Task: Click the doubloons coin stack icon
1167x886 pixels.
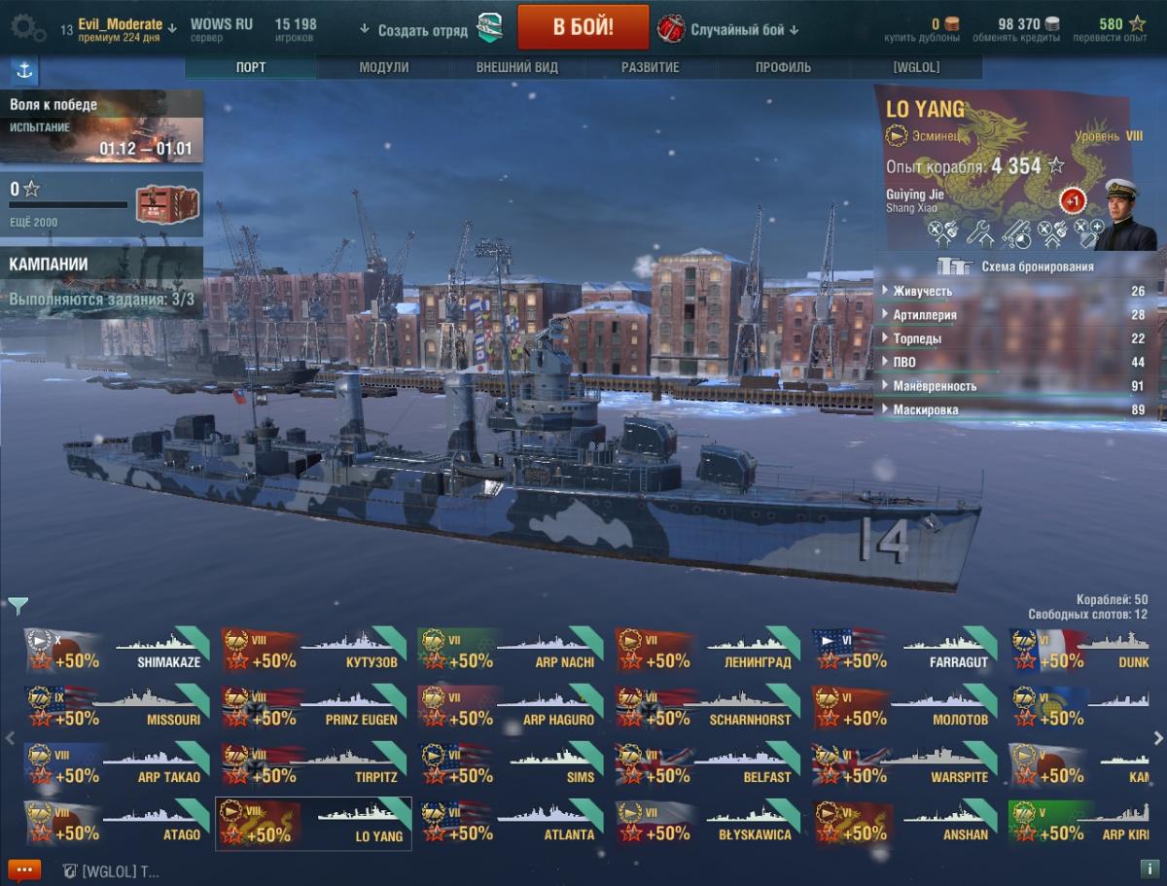Action: pyautogui.click(x=952, y=23)
